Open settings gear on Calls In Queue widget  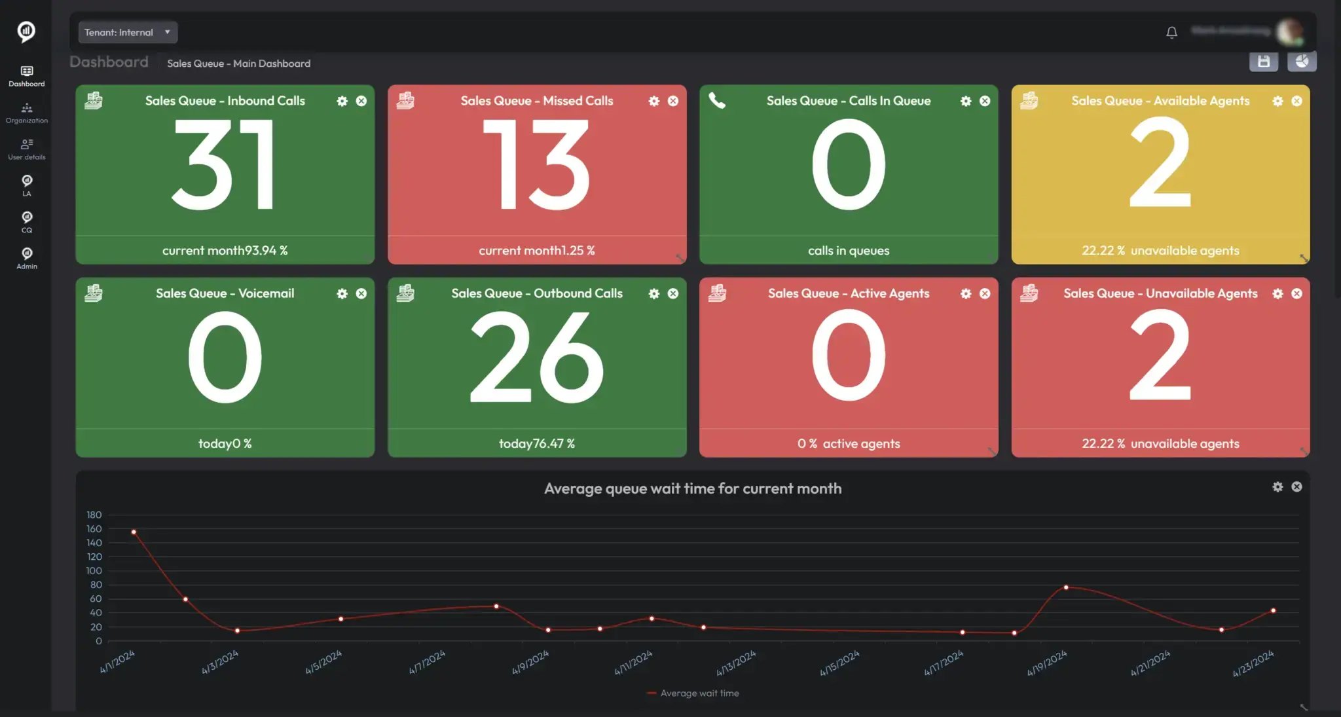966,101
